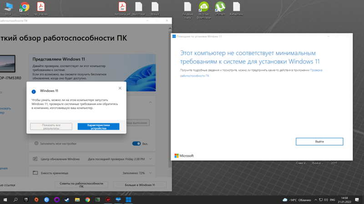
Task: Open the Мой компьютер desktop icon
Action: [8, 8]
